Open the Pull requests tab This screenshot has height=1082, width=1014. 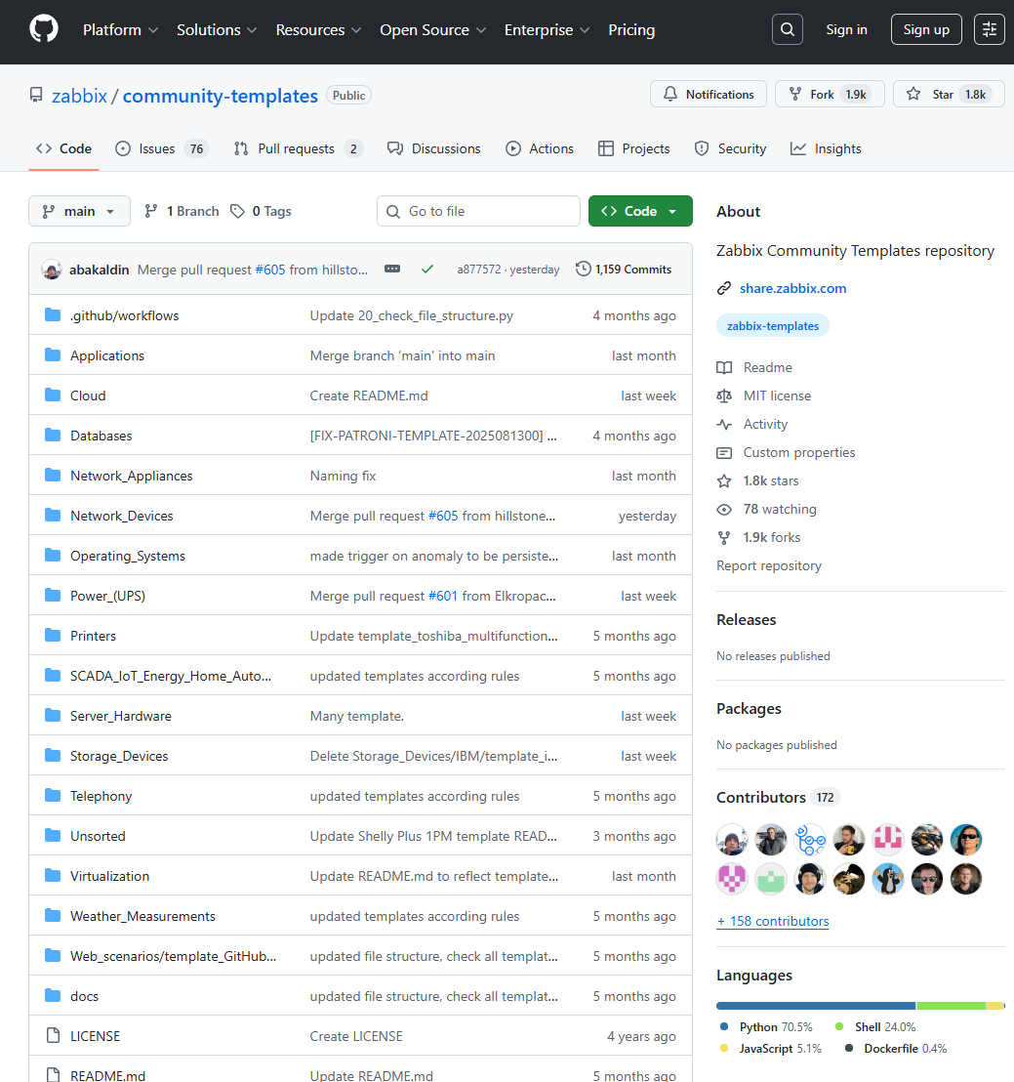296,148
